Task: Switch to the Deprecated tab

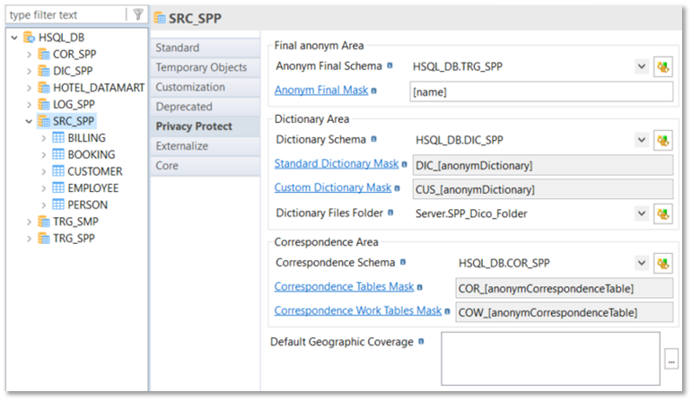Action: click(x=206, y=107)
